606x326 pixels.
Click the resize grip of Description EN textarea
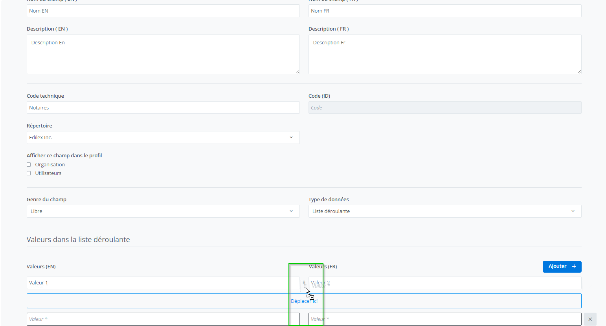pyautogui.click(x=297, y=71)
